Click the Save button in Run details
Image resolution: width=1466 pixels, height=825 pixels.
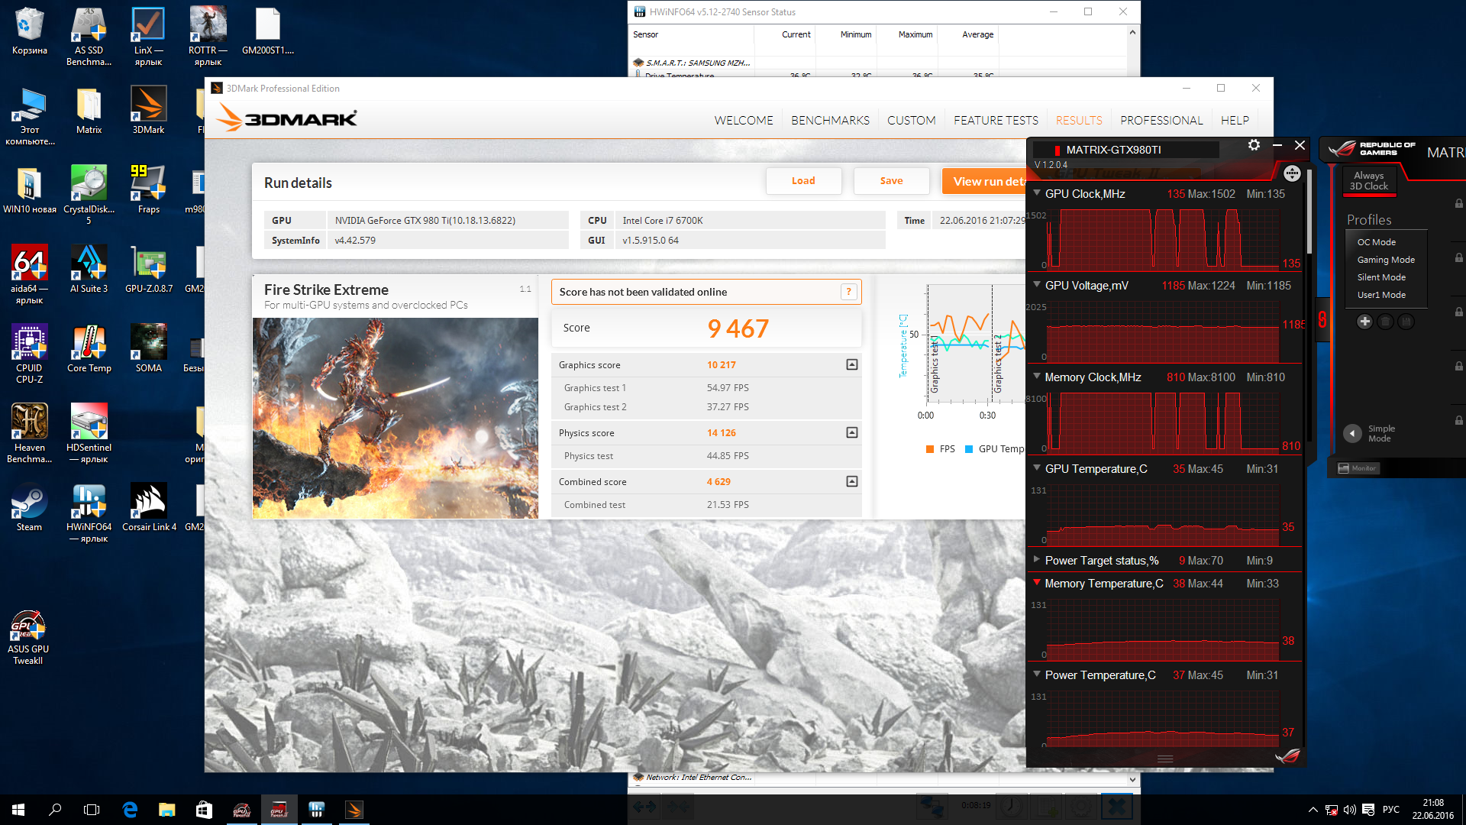(x=891, y=181)
